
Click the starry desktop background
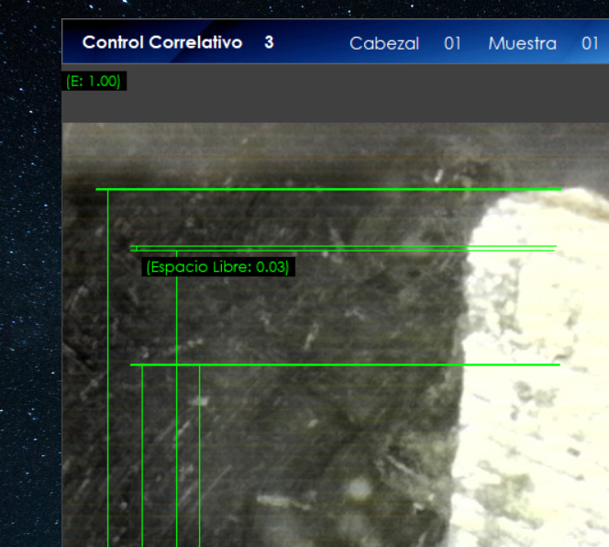click(29, 275)
